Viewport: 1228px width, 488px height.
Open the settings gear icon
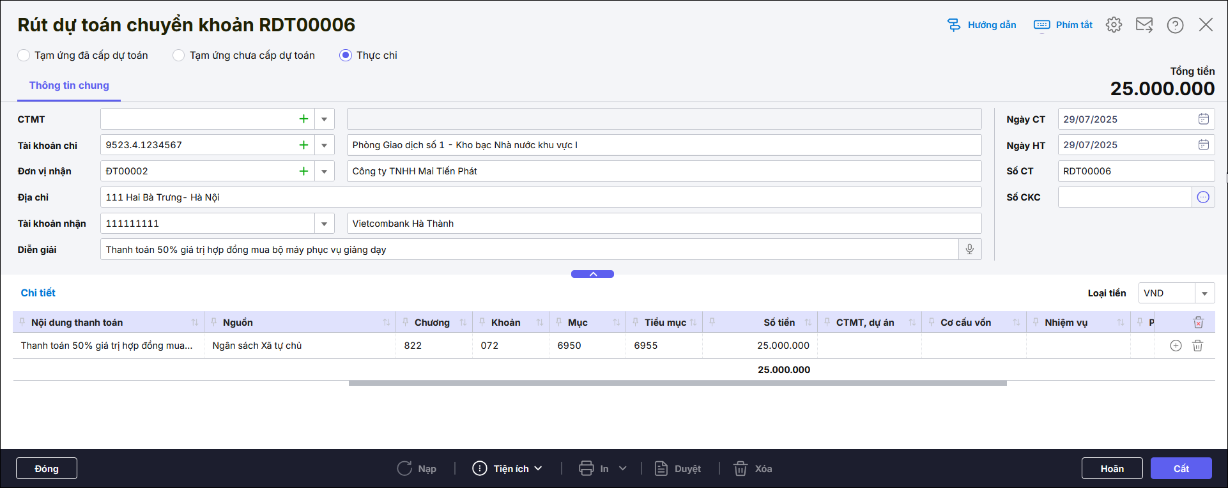[1114, 25]
